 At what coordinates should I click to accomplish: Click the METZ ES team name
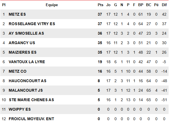pyautogui.click(x=17, y=14)
